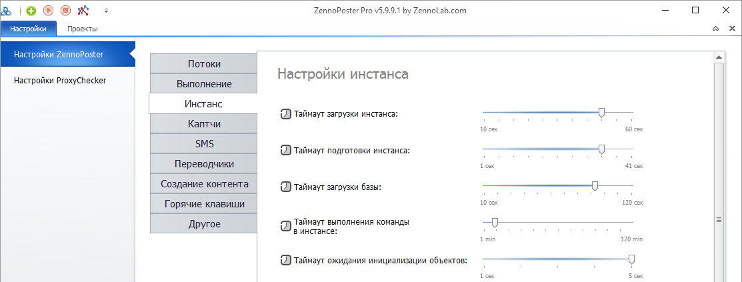Image resolution: width=742 pixels, height=282 pixels.
Task: Click the Таймаут загрузки инстанса slider handle
Action: 601,113
